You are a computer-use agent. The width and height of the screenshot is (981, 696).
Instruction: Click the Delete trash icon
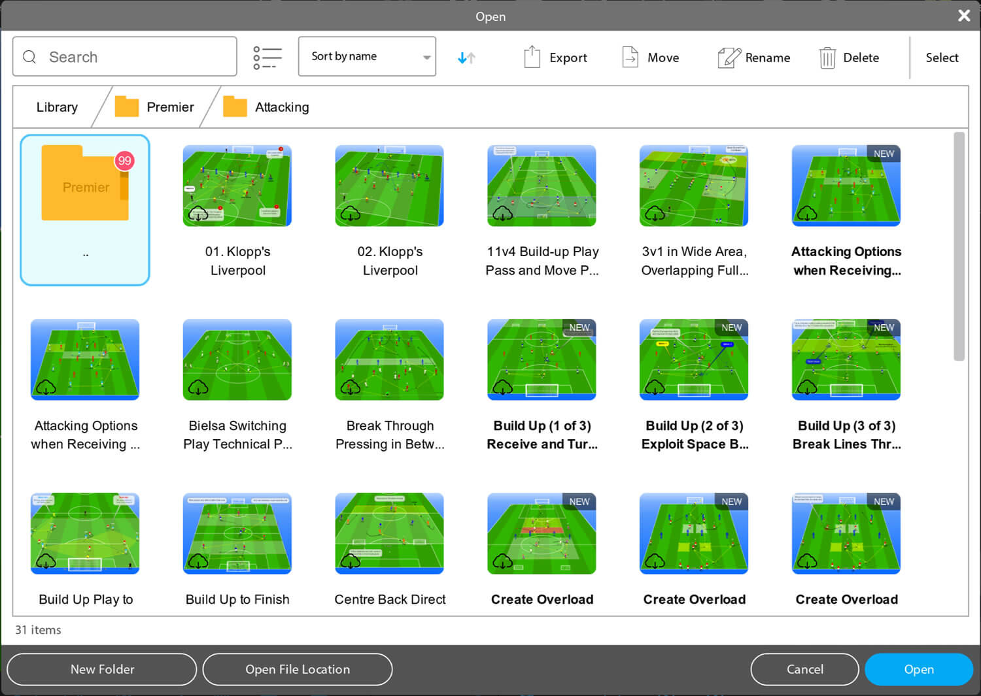(x=828, y=58)
